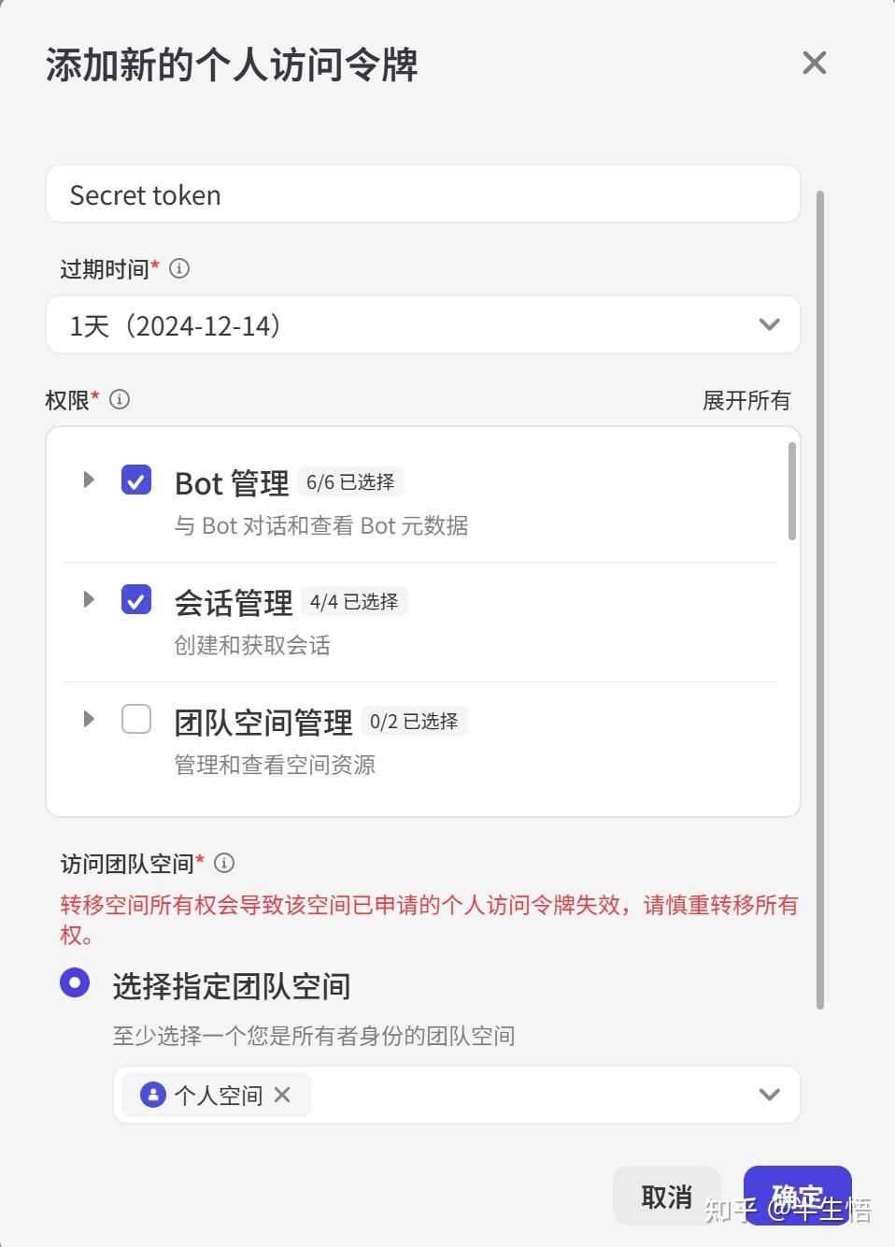The image size is (895, 1247).
Task: Click the info icon beside 过期时间
Action: [x=179, y=269]
